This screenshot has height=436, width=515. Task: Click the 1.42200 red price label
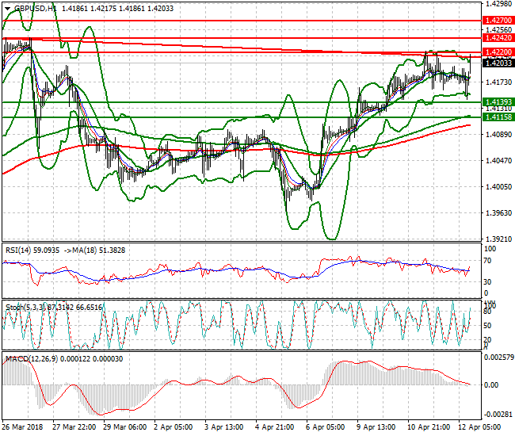point(498,52)
